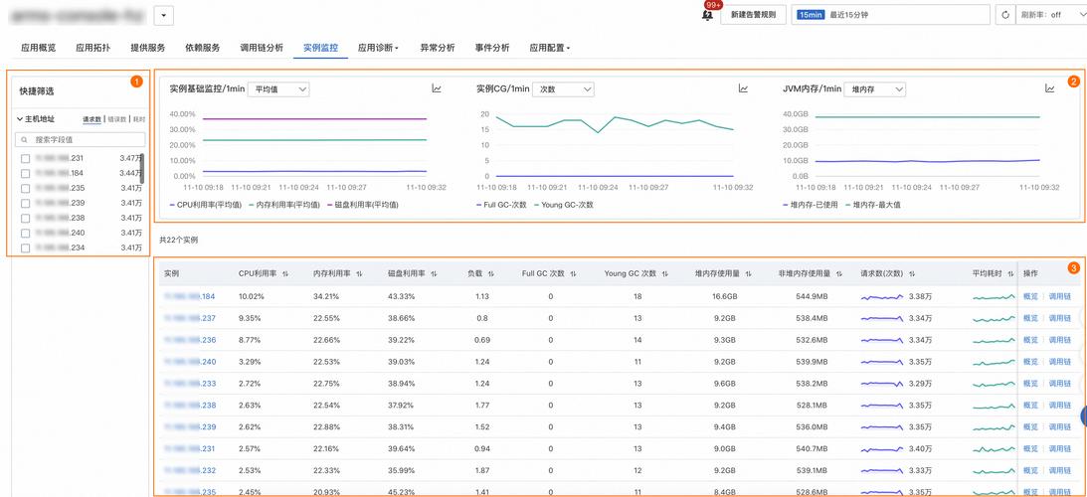This screenshot has height=497, width=1087.
Task: Sort table by 堆内存使用量 column
Action: [x=749, y=273]
